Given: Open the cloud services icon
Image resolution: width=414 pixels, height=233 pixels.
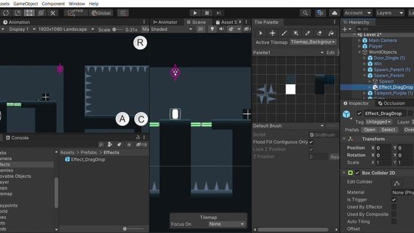Looking at the screenshot, I should (334, 13).
